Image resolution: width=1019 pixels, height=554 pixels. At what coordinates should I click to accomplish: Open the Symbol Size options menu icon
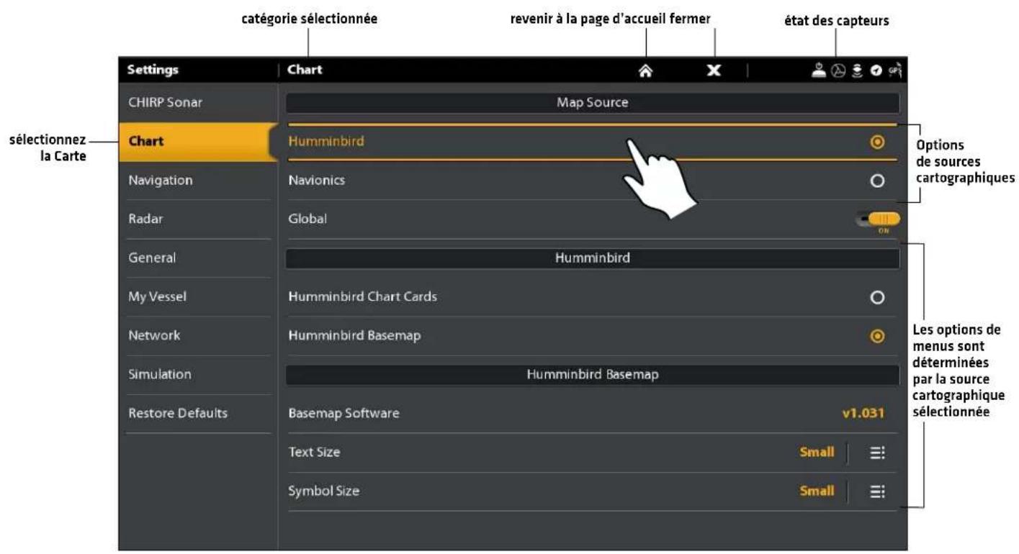click(x=876, y=491)
